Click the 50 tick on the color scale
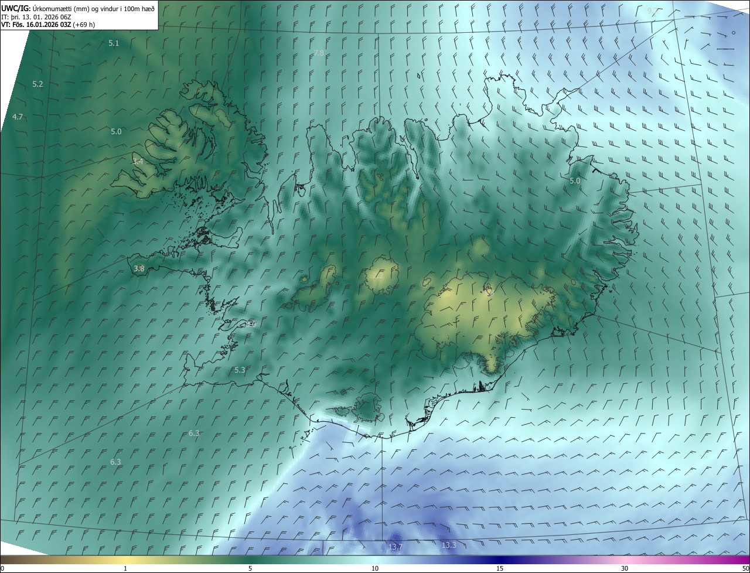The image size is (750, 573). tap(745, 568)
